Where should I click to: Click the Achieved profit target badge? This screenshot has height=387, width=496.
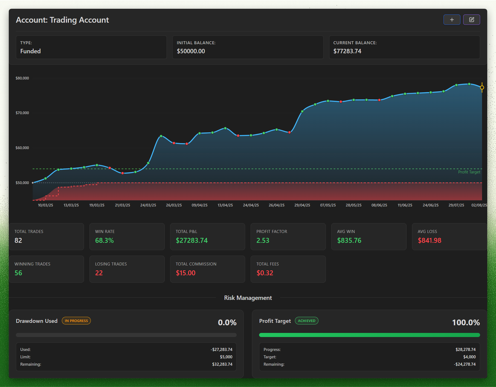306,321
